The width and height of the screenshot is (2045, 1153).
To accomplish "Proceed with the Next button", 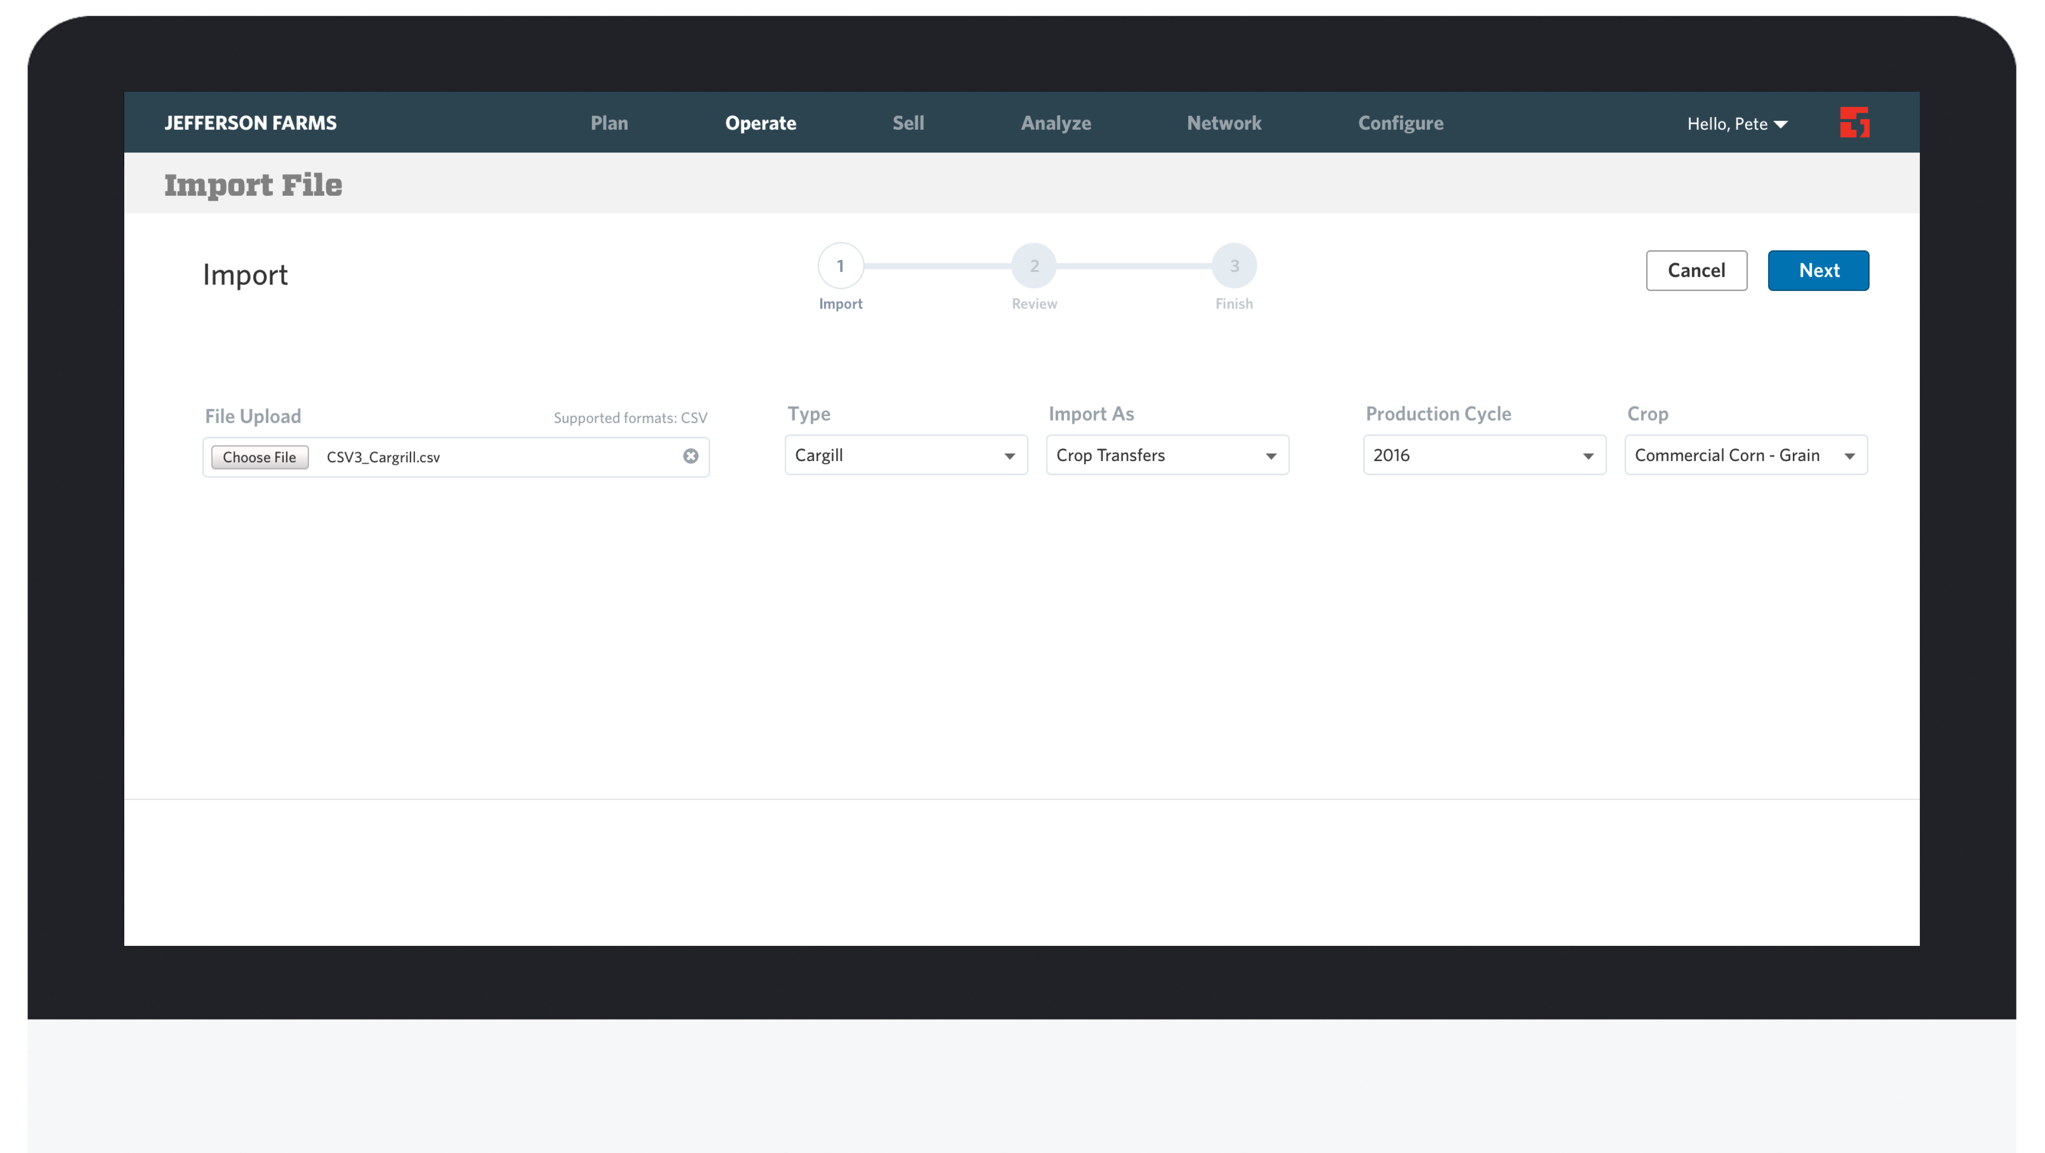I will [1818, 271].
